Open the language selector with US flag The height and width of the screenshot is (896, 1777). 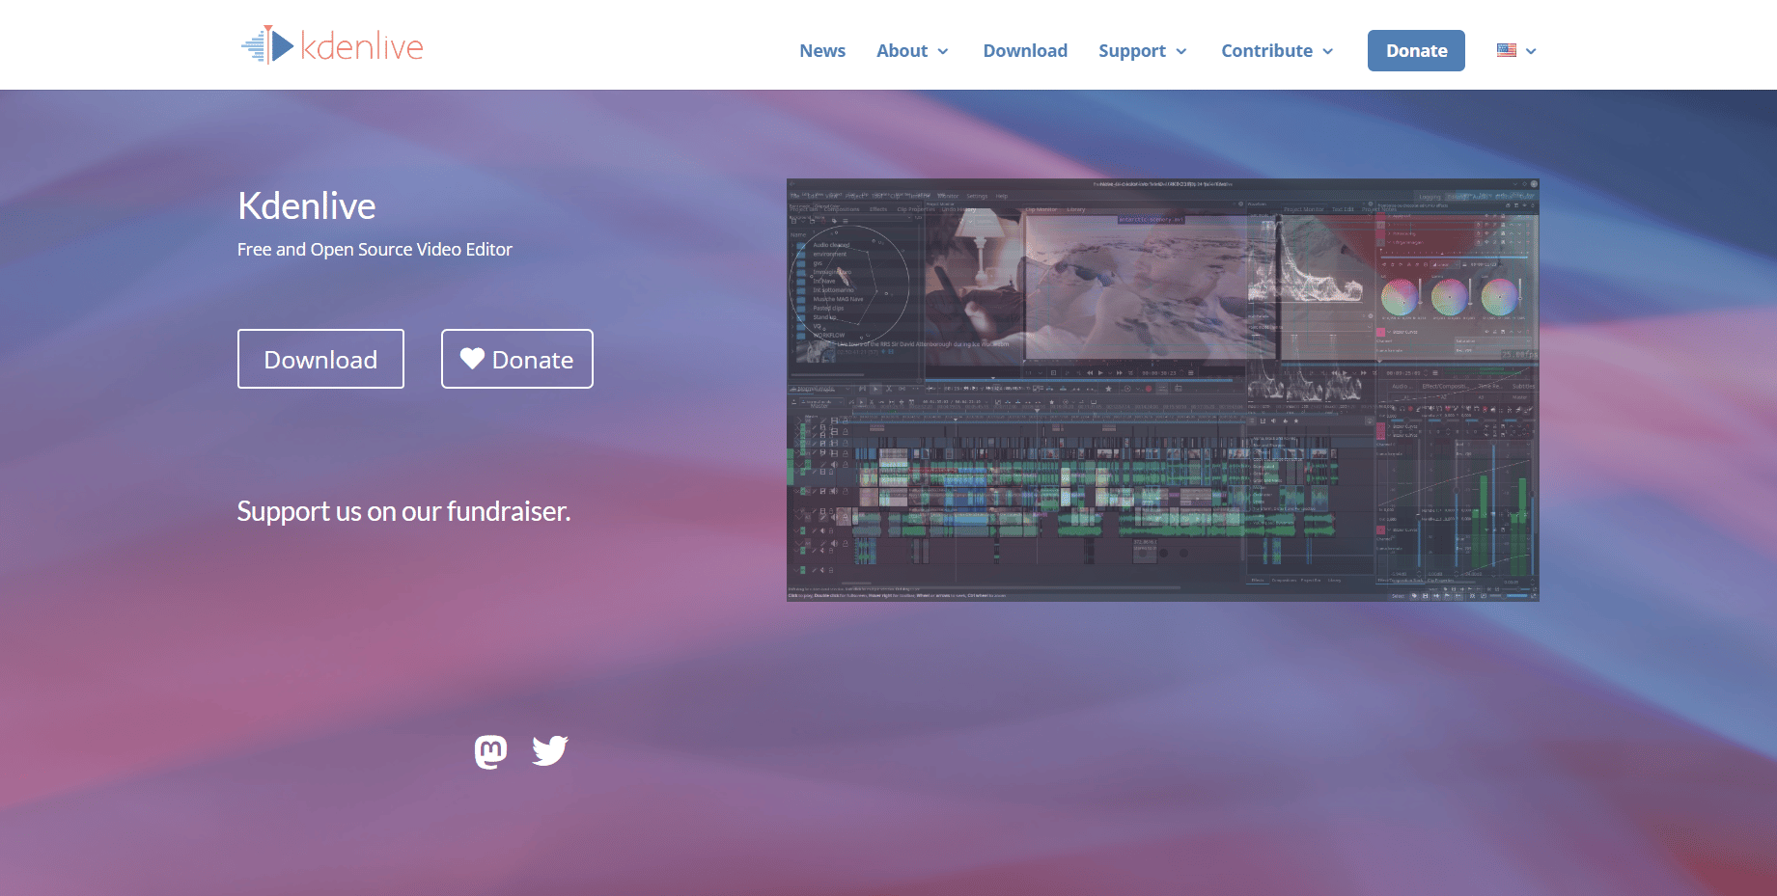1516,50
